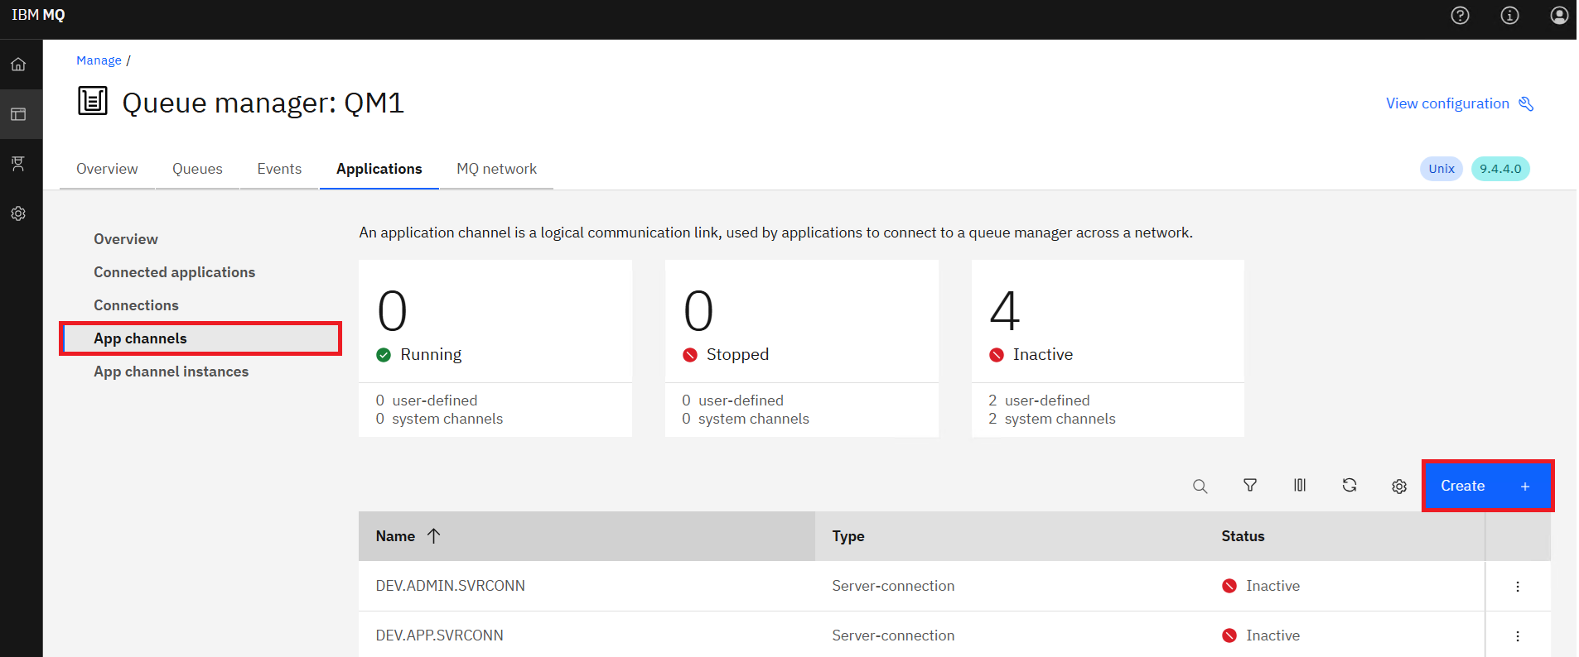
Task: Select App channels side menu item
Action: pyautogui.click(x=200, y=338)
